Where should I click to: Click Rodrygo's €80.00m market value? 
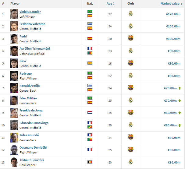[x=174, y=76]
